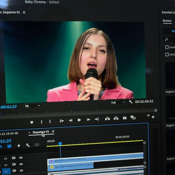Open Timeline Display Settings wrench
This screenshot has height=175, width=175.
point(28,145)
